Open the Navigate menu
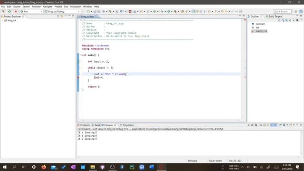The width and height of the screenshot is (304, 171). pyautogui.click(x=47, y=7)
